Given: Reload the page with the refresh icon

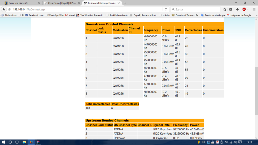Looking at the screenshot, I should [x=166, y=9].
